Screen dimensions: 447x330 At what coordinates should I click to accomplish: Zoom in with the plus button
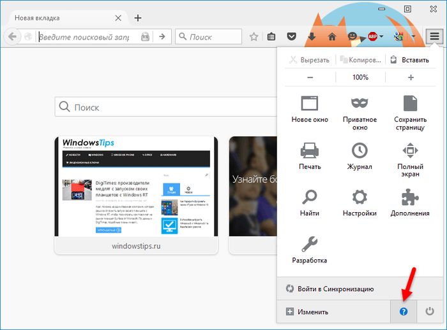[x=411, y=77]
